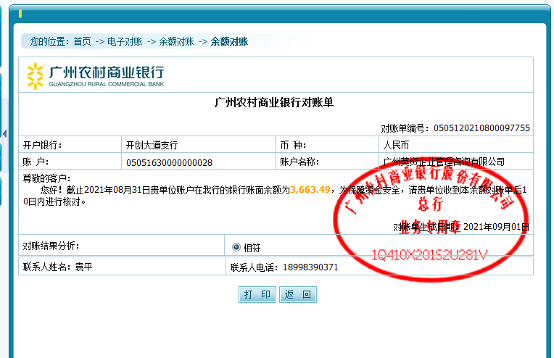Click the 打印 print button
The width and height of the screenshot is (554, 358).
coord(257,294)
